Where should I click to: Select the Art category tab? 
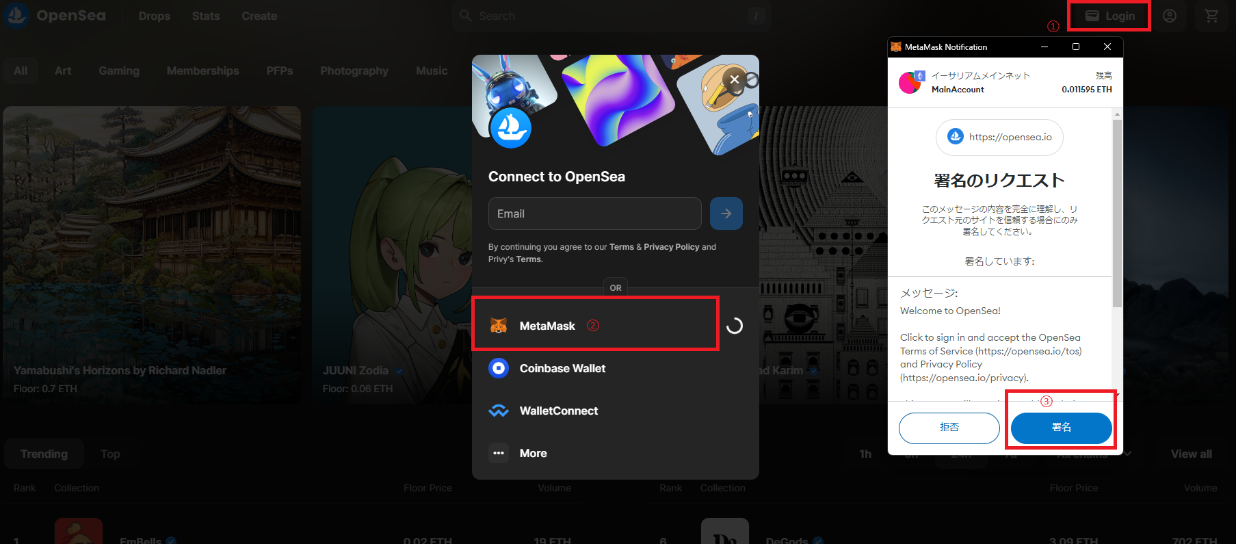tap(63, 70)
